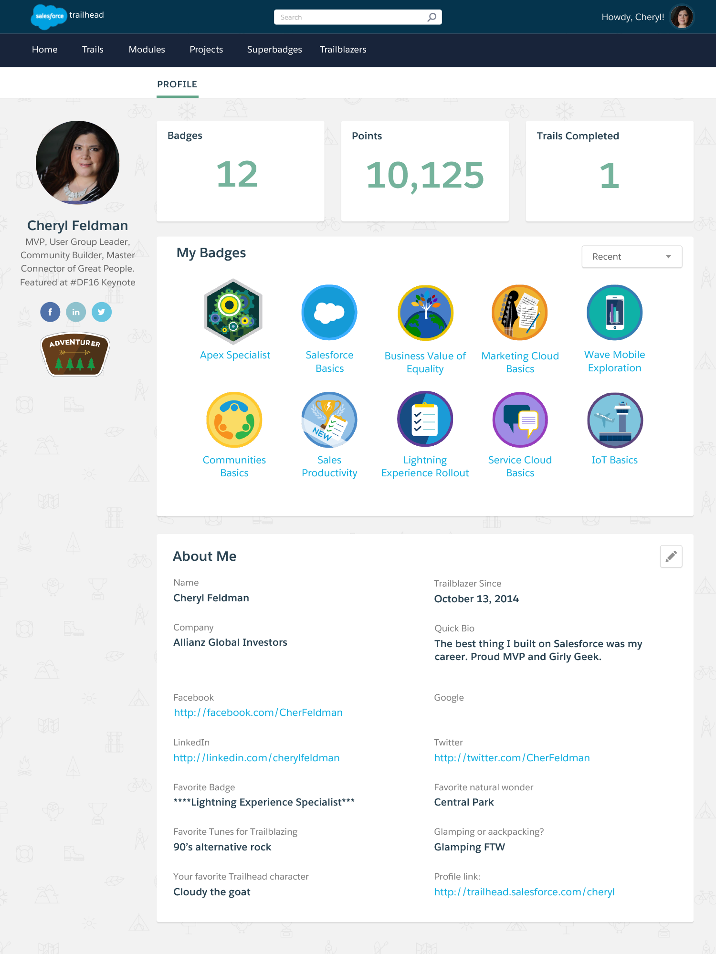Open the IoT Basics text link
Viewport: 716px width, 954px height.
click(615, 460)
